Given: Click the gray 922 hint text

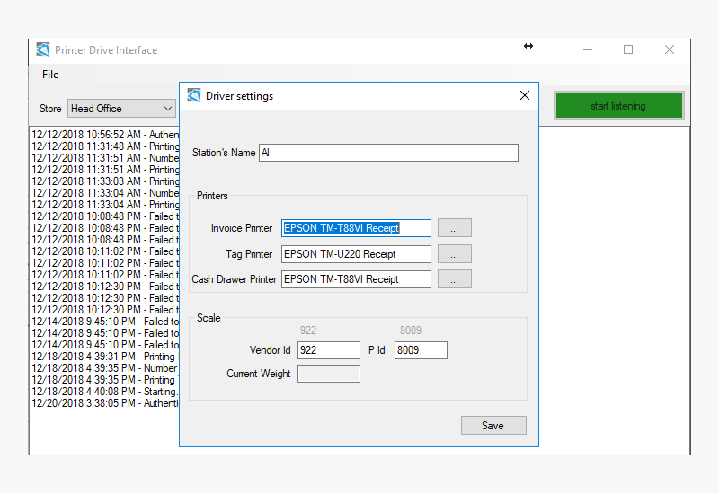Looking at the screenshot, I should (308, 331).
